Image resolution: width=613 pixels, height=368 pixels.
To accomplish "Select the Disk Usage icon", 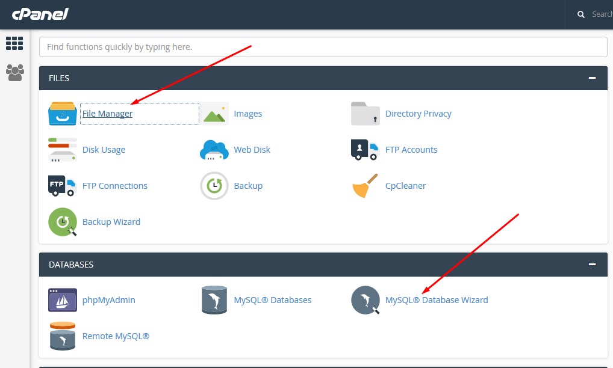I will tap(63, 150).
